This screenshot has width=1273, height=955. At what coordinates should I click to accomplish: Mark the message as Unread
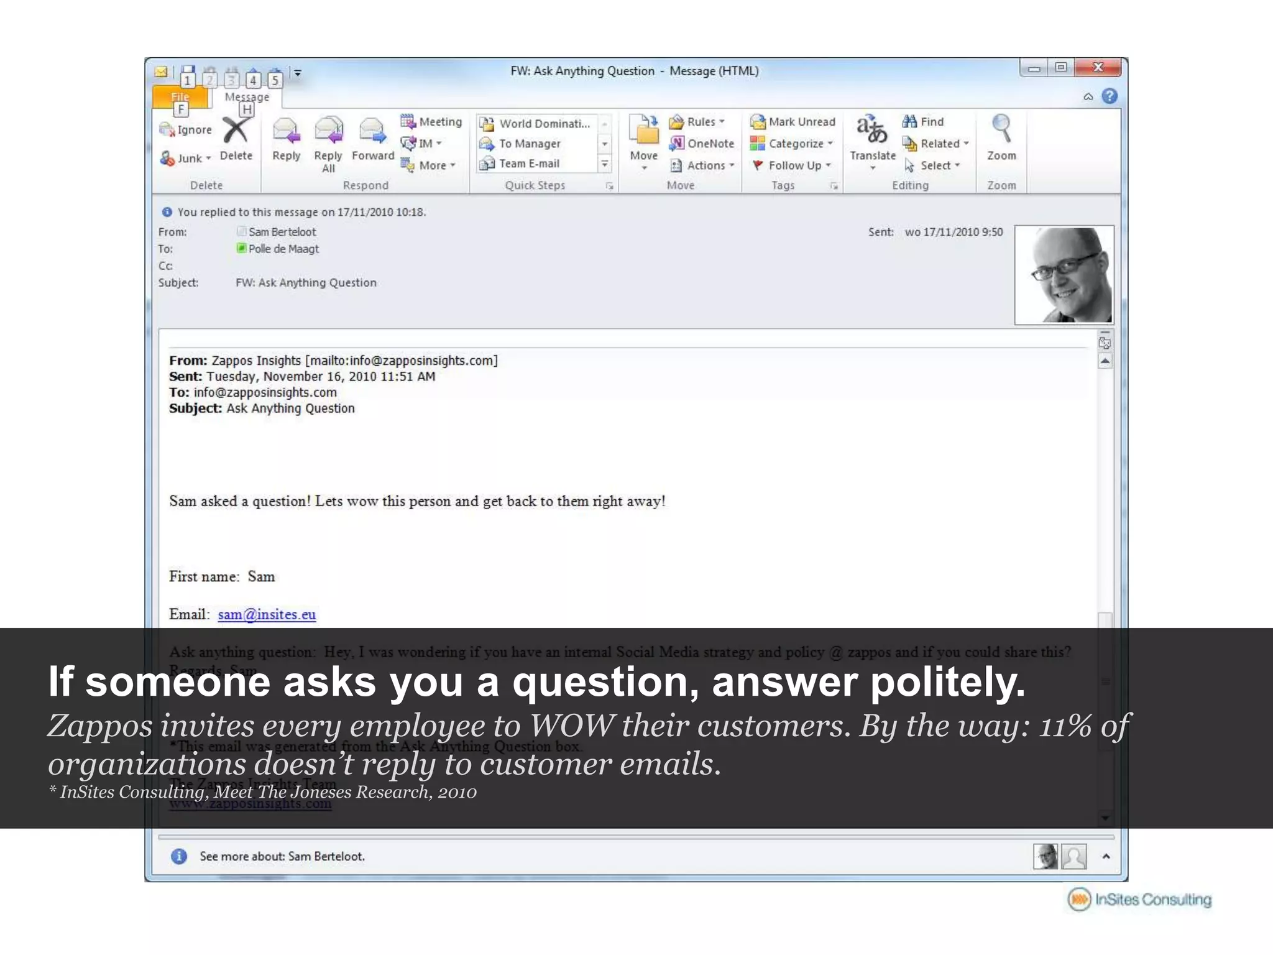tap(793, 121)
